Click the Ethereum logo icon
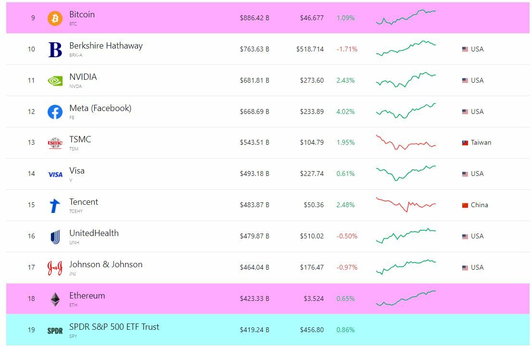The height and width of the screenshot is (348, 532). click(55, 299)
